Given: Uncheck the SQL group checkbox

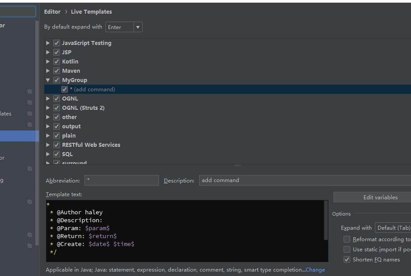Looking at the screenshot, I should (56, 154).
